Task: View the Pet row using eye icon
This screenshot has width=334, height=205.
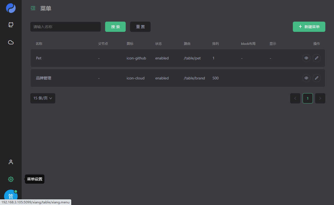Action: 306,58
